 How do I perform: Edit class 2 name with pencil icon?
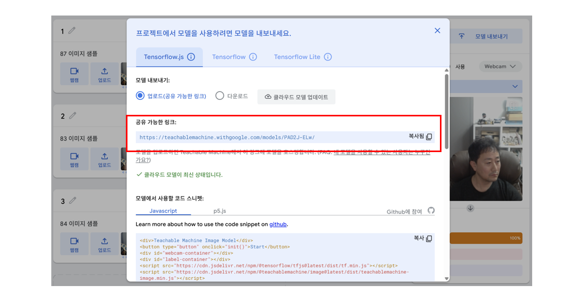click(x=73, y=116)
